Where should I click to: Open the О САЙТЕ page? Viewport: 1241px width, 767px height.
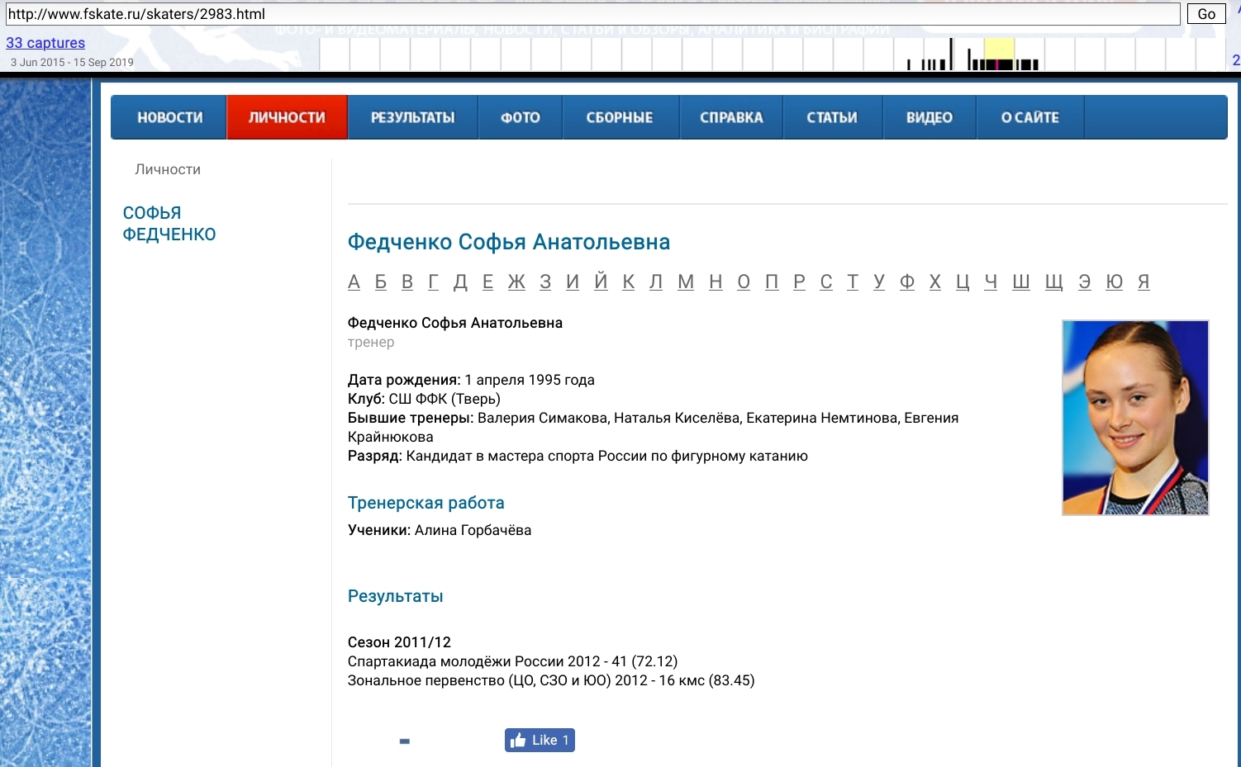1029,116
